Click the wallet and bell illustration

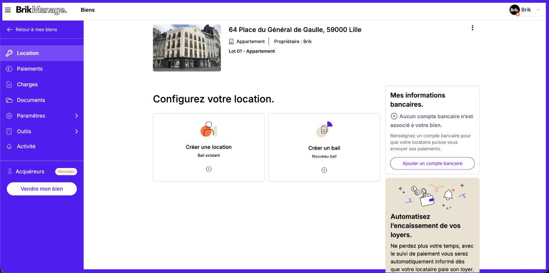click(432, 195)
